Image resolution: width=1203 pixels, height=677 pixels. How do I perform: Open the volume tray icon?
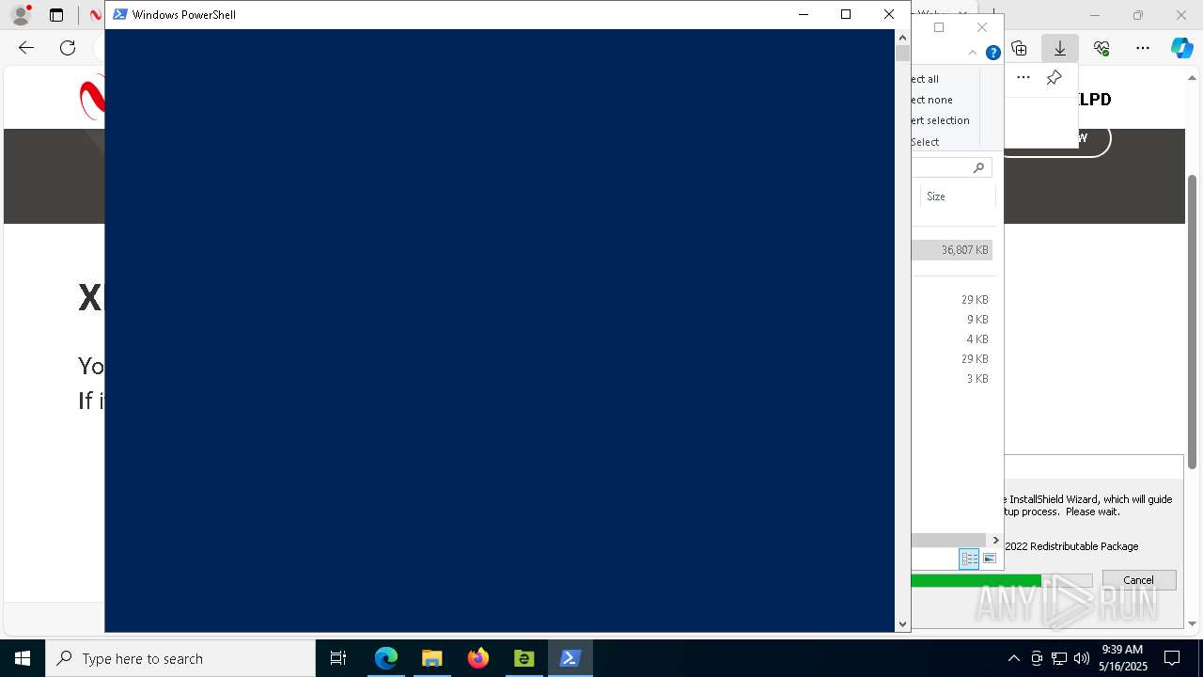tap(1082, 658)
